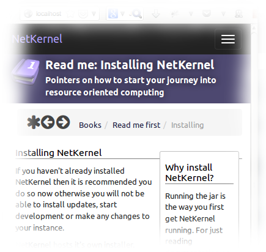This screenshot has width=266, height=252.
Task: Click the NetKernel brand logo
Action: point(37,39)
